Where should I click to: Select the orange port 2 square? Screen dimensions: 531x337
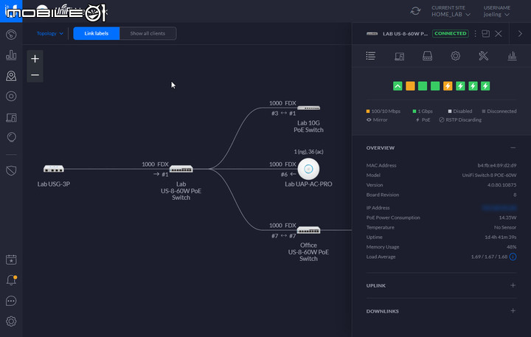coord(410,86)
